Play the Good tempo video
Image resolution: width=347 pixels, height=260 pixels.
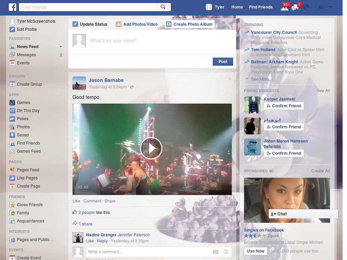[x=151, y=148]
